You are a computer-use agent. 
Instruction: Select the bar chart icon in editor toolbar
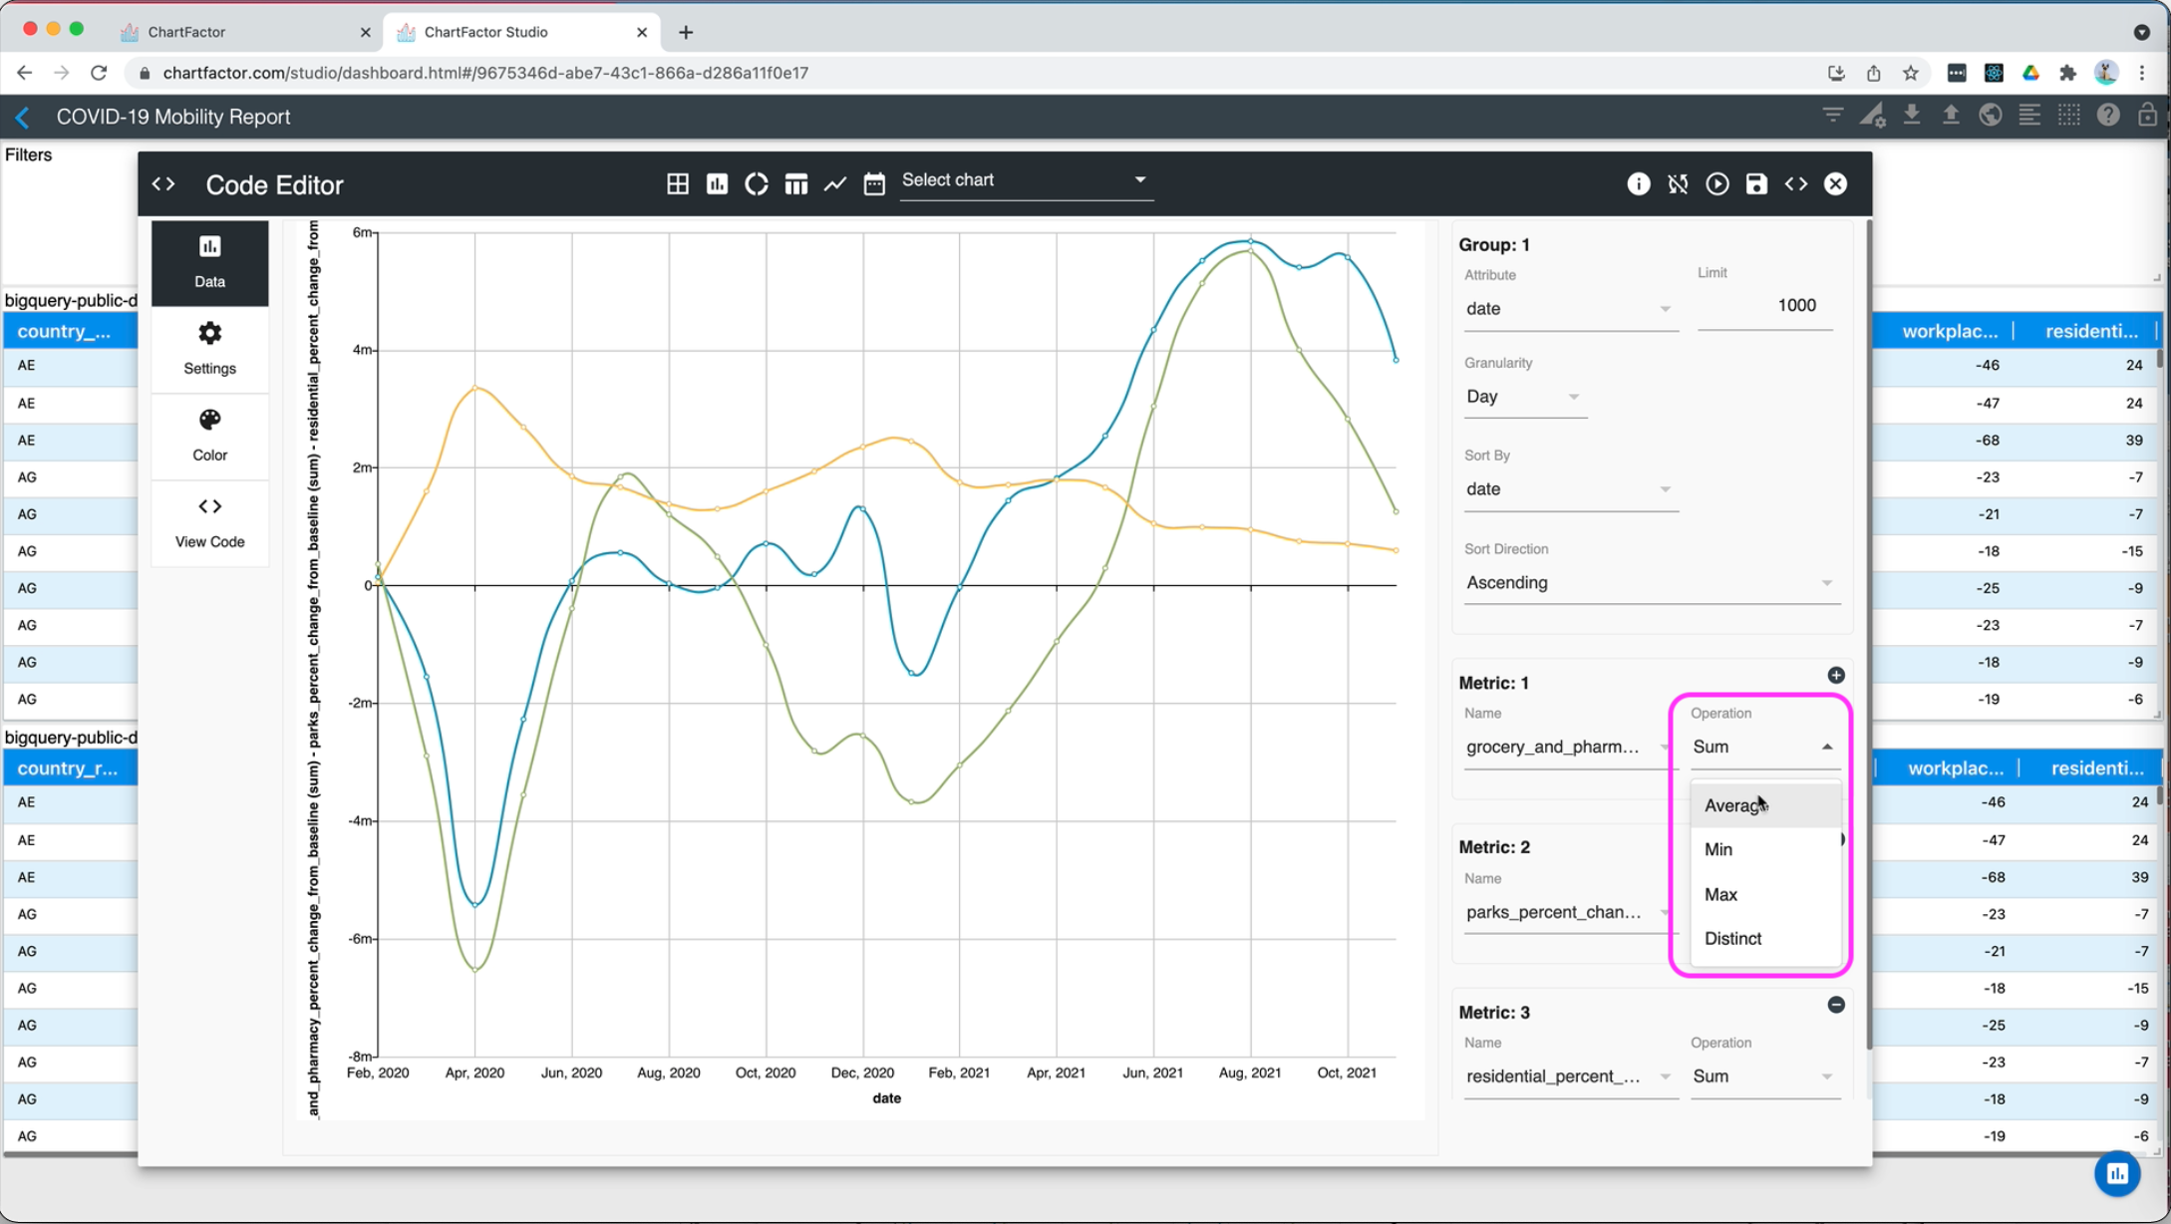click(x=717, y=184)
